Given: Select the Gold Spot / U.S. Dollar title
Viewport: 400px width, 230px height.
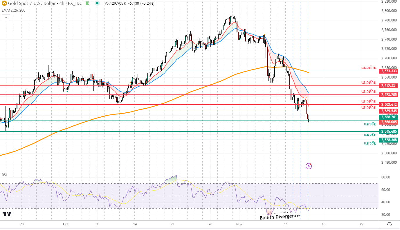Looking at the screenshot, I should (x=32, y=3).
